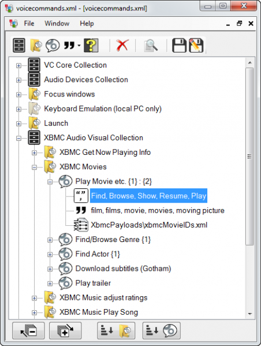Expand Find/Browse Genre {1} node
Viewport: 261px width, 346px height.
coord(50,240)
